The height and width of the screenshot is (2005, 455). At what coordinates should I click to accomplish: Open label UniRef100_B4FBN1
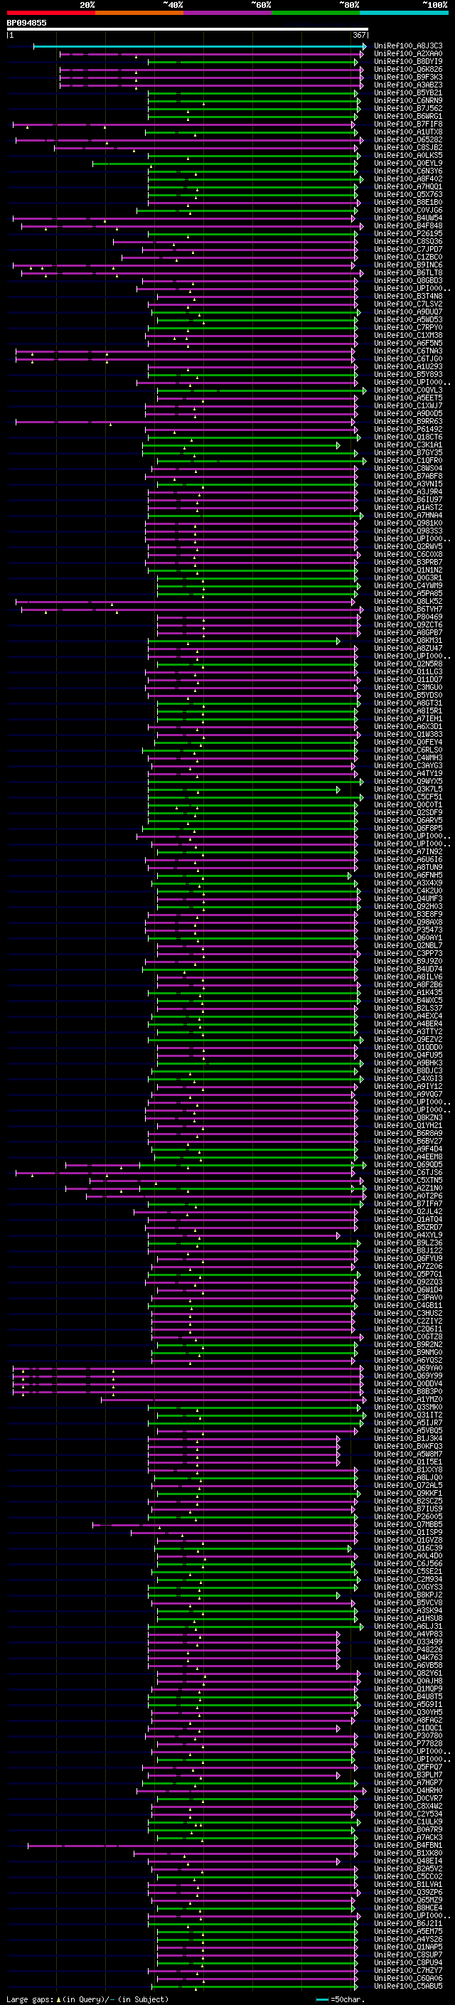click(x=408, y=1846)
